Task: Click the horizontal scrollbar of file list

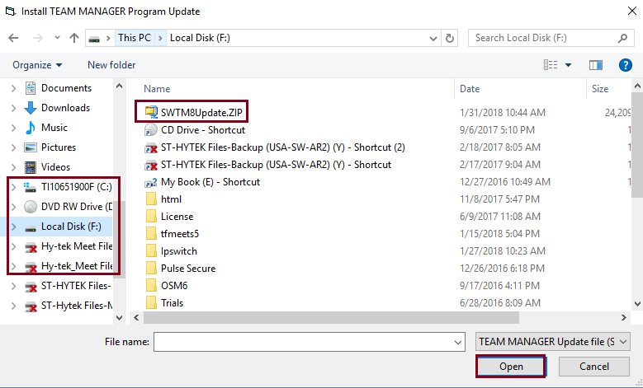Action: click(x=331, y=318)
